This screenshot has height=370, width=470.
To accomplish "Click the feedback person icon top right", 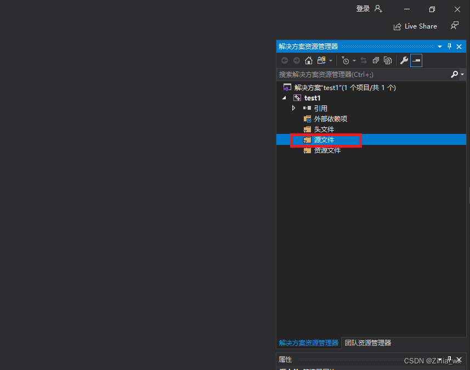I will click(x=455, y=26).
